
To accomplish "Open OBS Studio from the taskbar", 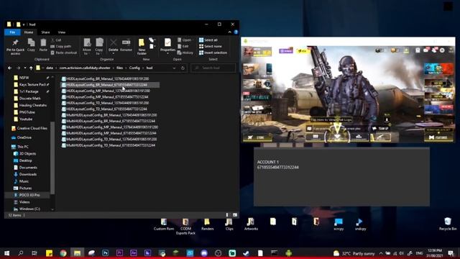I will (218, 253).
